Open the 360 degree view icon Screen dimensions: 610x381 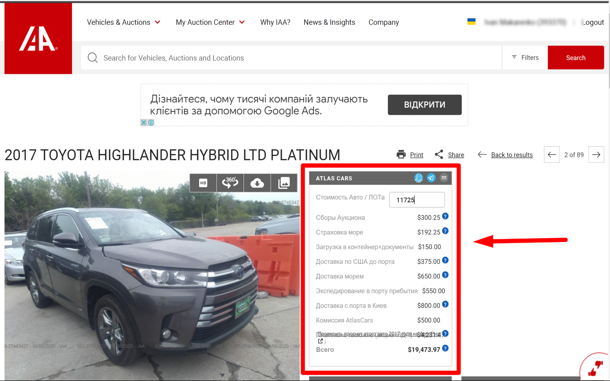[x=230, y=183]
